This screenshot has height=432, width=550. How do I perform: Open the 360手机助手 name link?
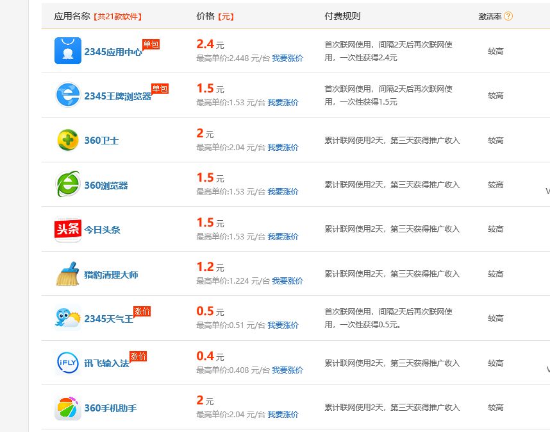110,408
